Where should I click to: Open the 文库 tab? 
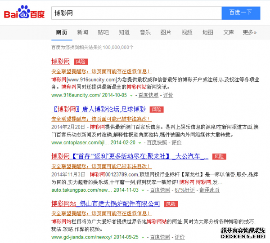[x=229, y=32]
